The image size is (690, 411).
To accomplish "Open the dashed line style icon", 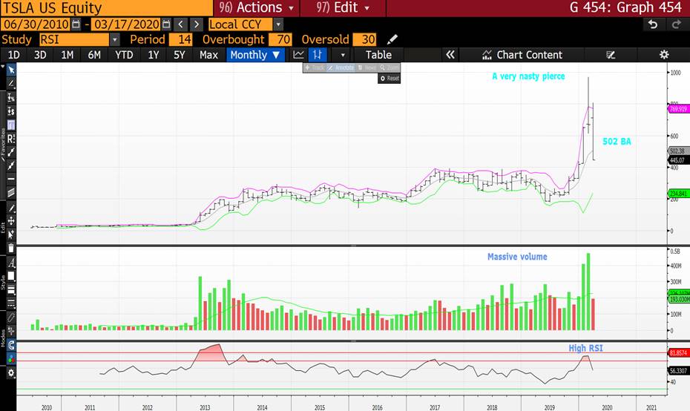I will coord(11,303).
